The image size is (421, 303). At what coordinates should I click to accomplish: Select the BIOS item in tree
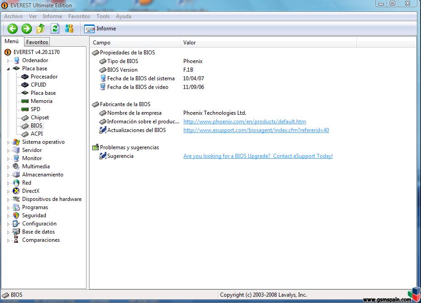pos(36,126)
